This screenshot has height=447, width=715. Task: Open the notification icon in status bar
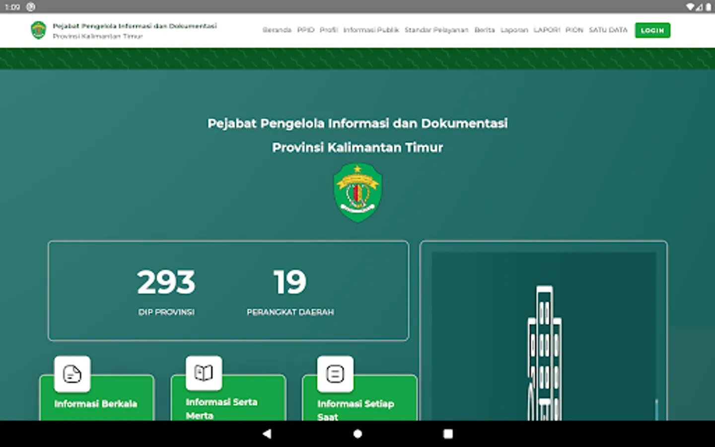pyautogui.click(x=30, y=6)
